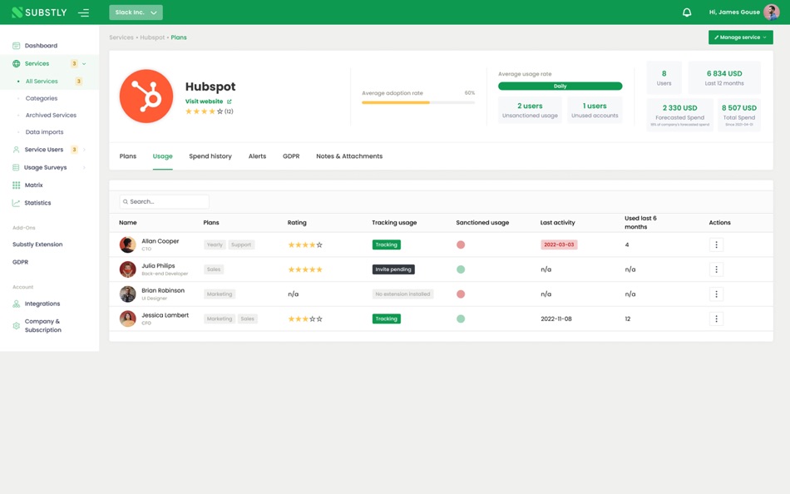The width and height of the screenshot is (790, 494).
Task: Click the 2022-03-03 last activity date
Action: pos(559,245)
